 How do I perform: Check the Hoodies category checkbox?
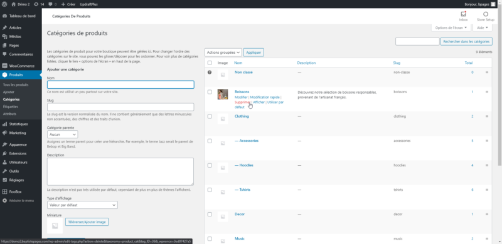(210, 165)
